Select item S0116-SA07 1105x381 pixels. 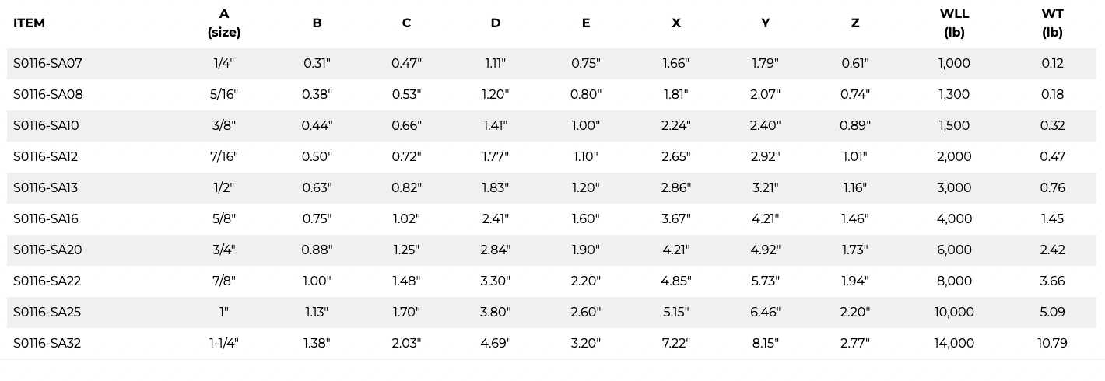pyautogui.click(x=47, y=63)
